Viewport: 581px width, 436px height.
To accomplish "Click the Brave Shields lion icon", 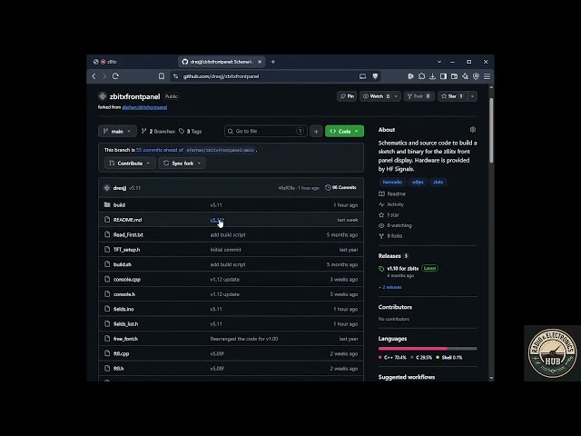I will 375,76.
